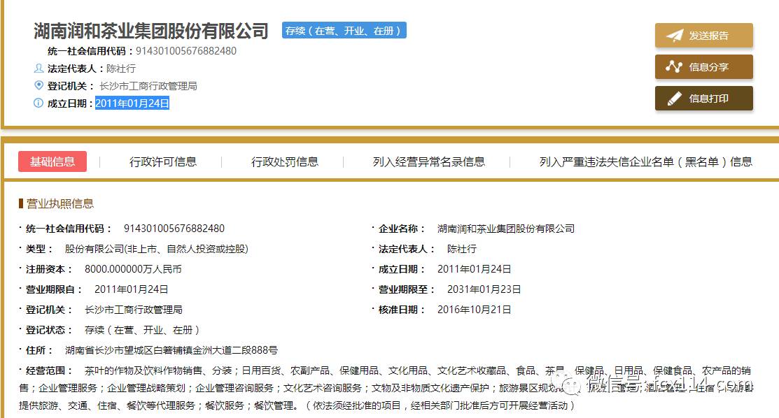The image size is (779, 418).
Task: Click the 注册资本 label
Action: [x=49, y=269]
